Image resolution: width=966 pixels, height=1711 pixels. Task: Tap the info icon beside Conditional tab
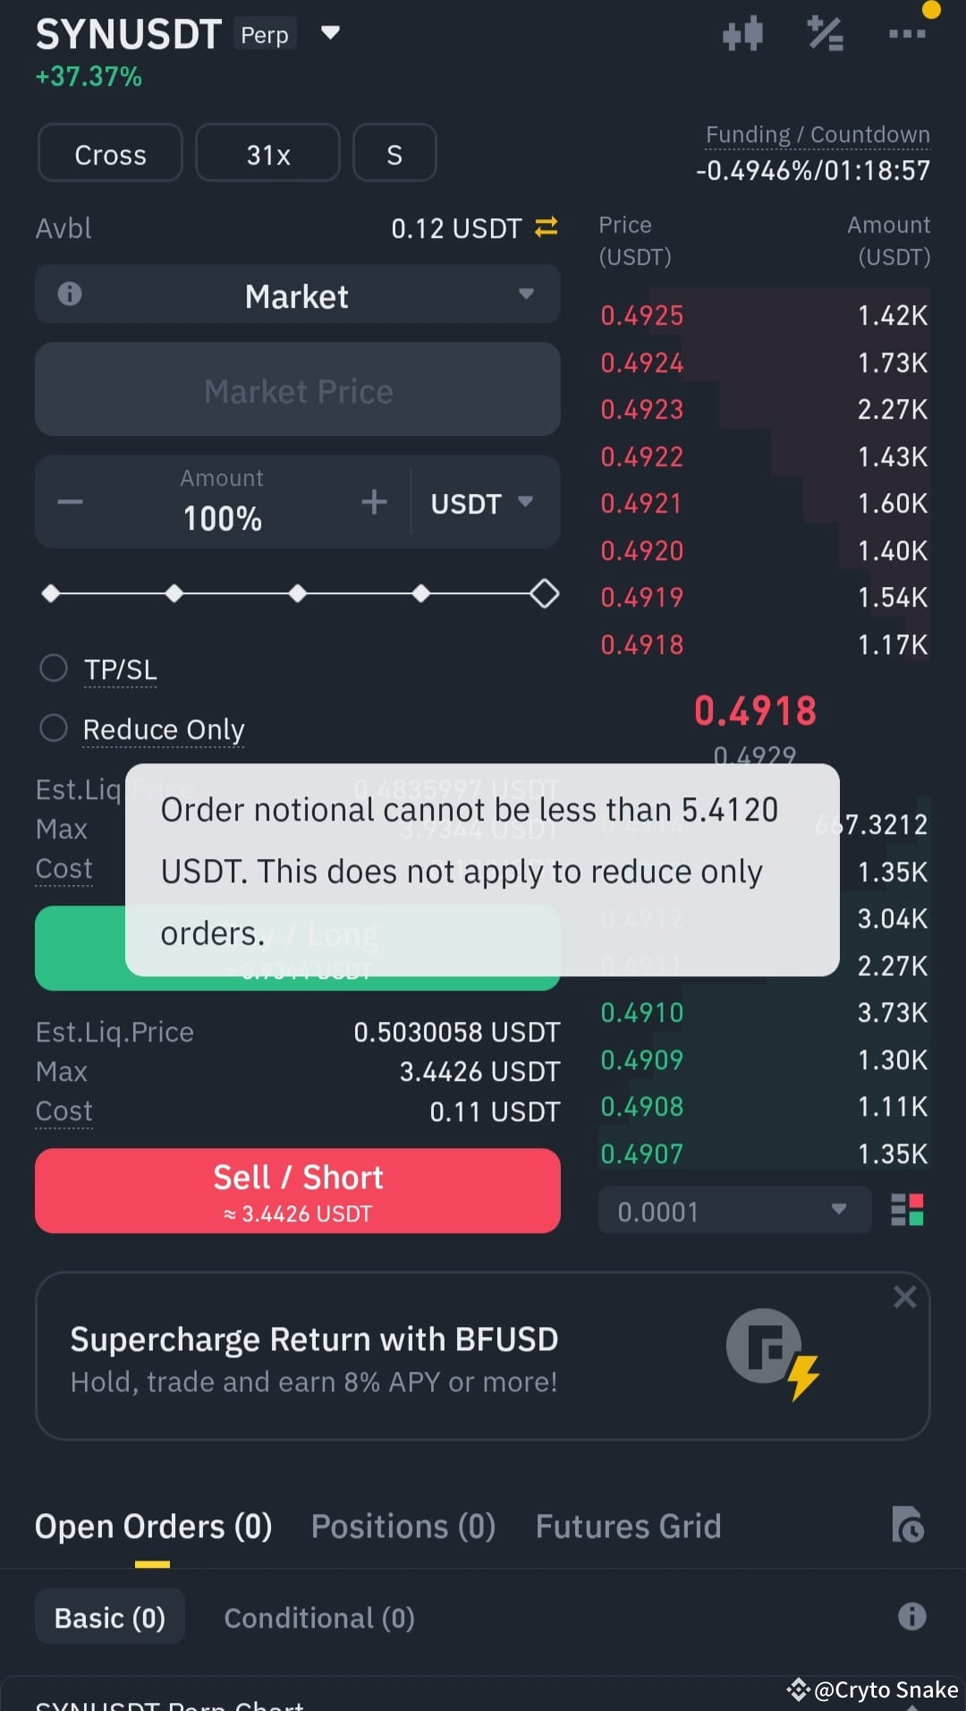point(911,1616)
